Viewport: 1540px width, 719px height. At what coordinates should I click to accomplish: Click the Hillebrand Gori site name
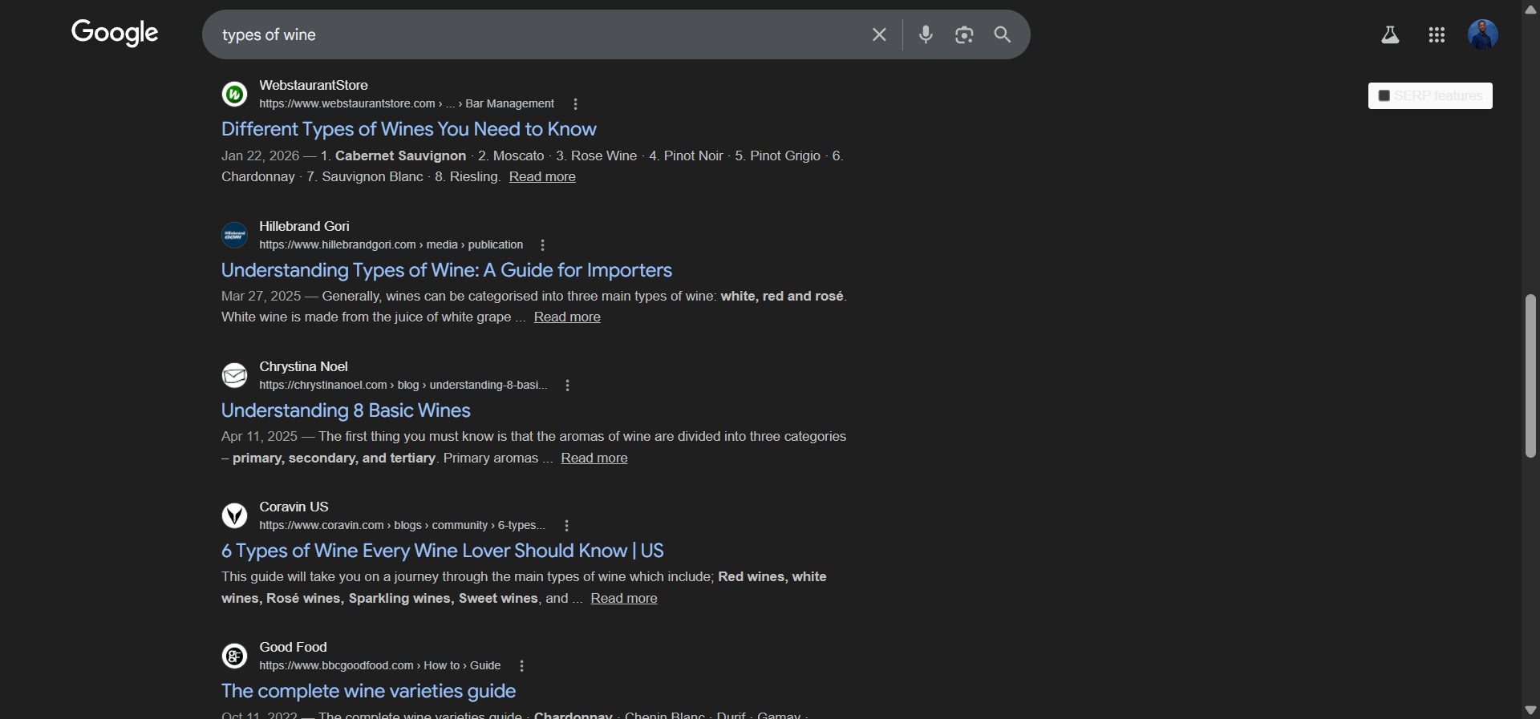(x=304, y=226)
